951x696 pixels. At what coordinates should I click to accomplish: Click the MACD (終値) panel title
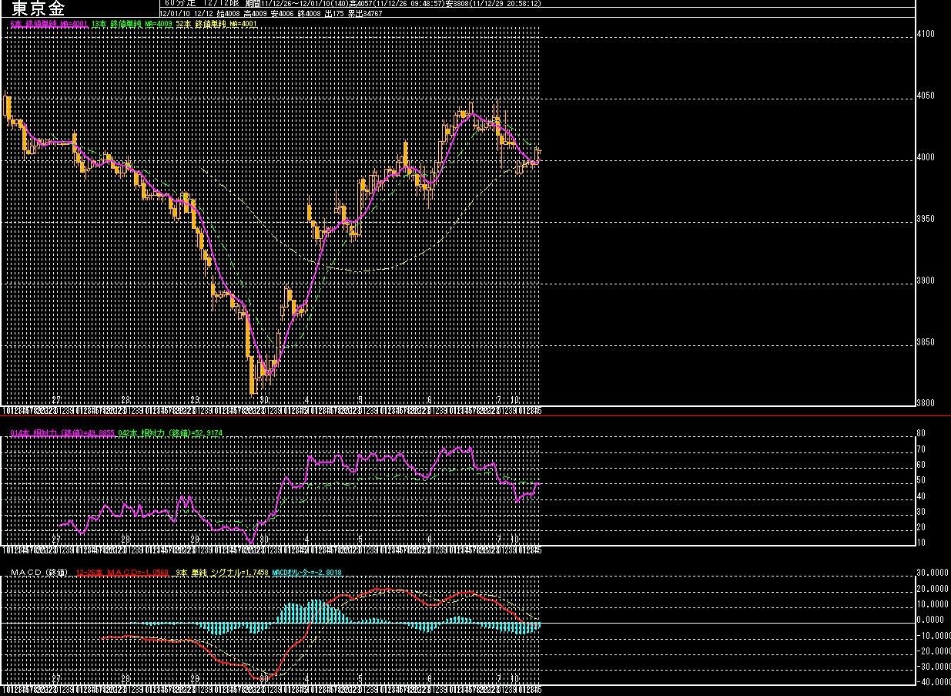click(39, 573)
